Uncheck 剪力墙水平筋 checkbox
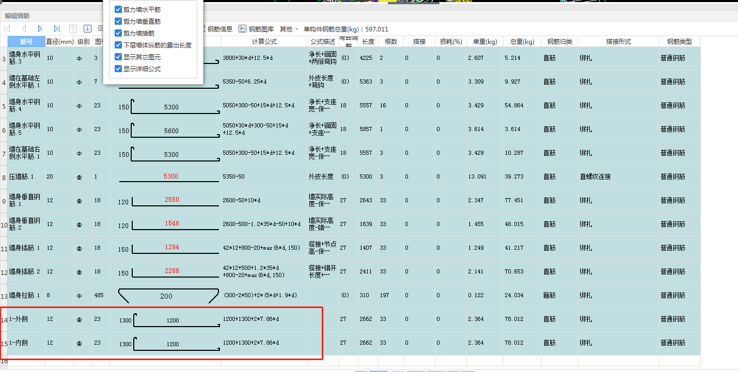This screenshot has width=738, height=372. [x=118, y=9]
